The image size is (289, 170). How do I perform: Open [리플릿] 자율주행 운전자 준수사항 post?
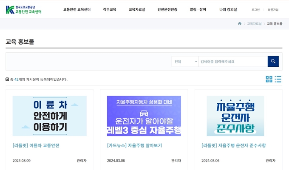click(233, 145)
